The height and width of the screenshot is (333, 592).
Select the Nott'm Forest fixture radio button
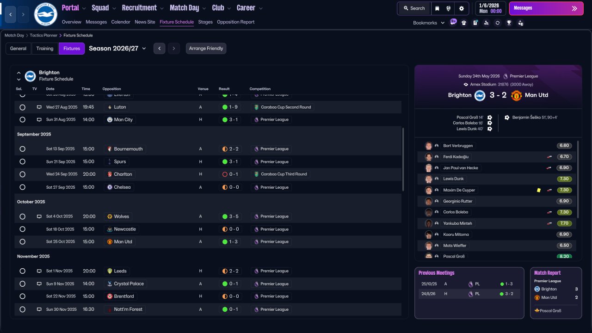(x=22, y=309)
